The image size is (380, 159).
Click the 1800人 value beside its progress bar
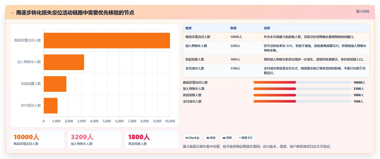358,95
